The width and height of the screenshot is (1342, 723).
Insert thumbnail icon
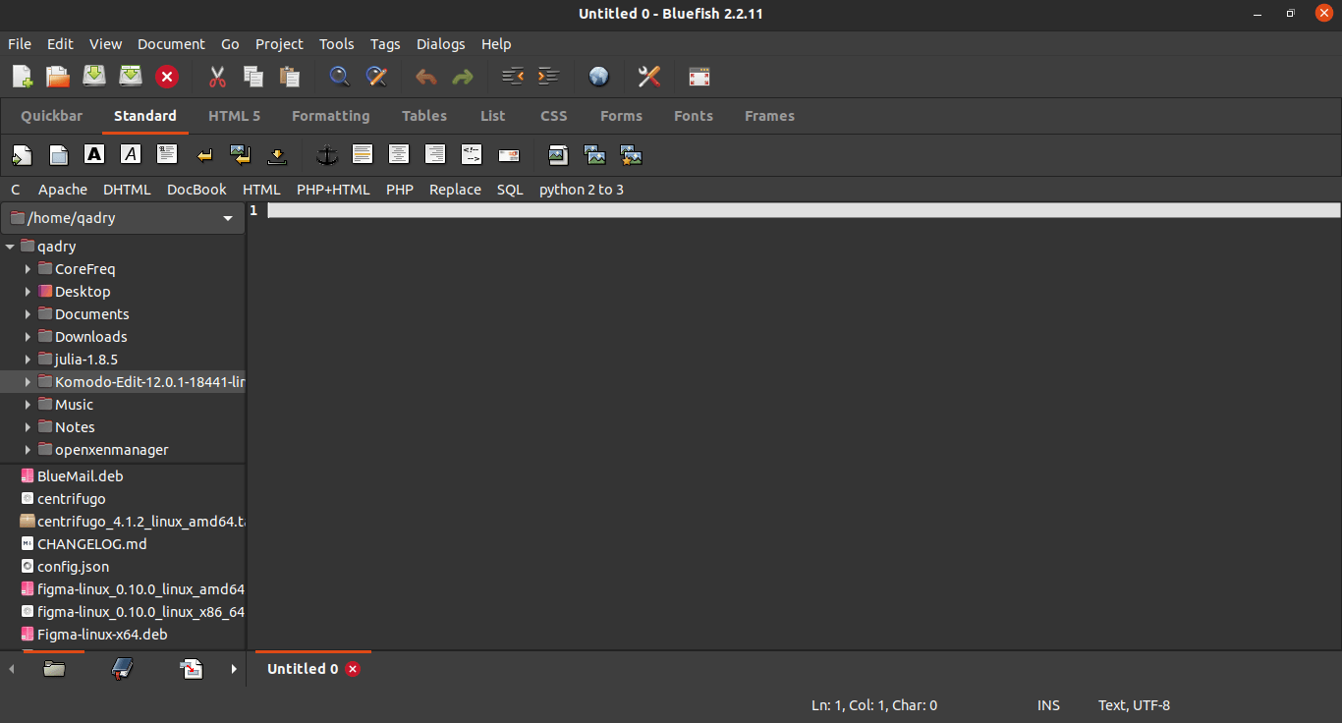(x=594, y=155)
